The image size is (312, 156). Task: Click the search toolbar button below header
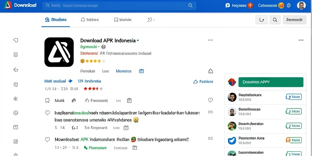click(275, 20)
